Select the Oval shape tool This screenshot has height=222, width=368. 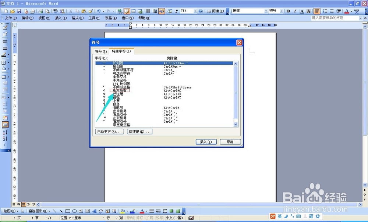pos(74,211)
